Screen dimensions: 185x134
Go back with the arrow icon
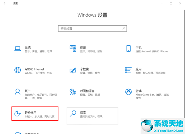[x=5, y=3]
